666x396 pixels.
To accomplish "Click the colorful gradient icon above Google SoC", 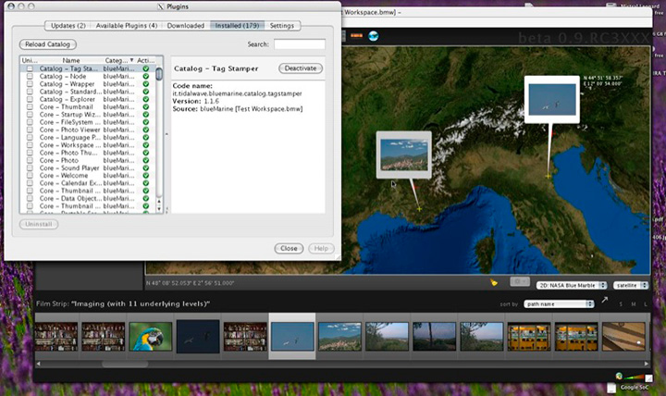I will pos(634,377).
